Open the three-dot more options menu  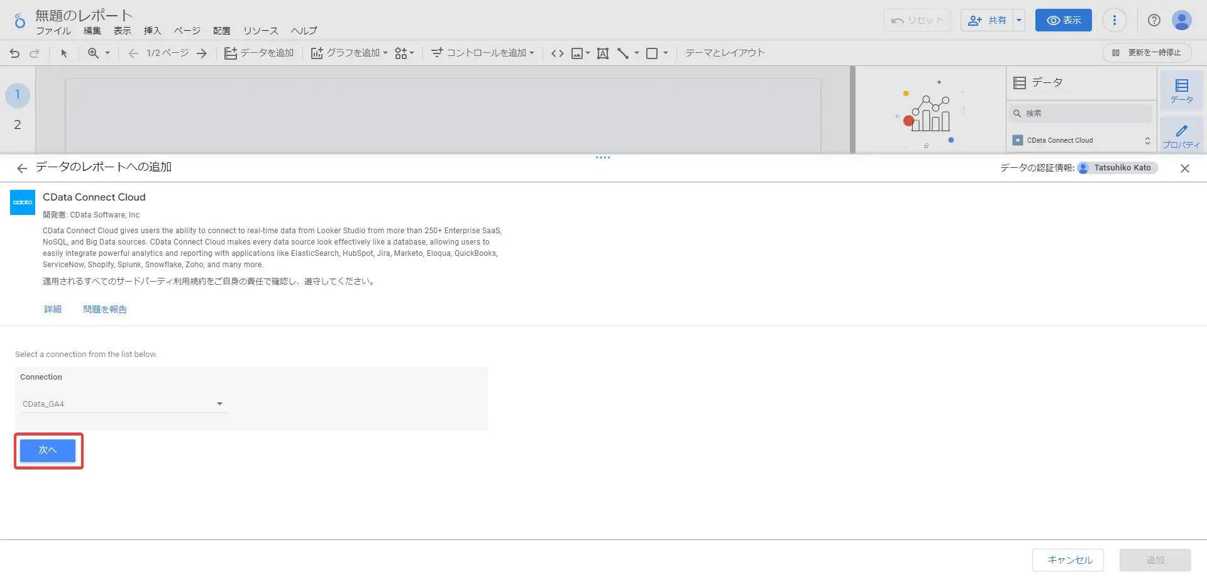click(x=1114, y=20)
